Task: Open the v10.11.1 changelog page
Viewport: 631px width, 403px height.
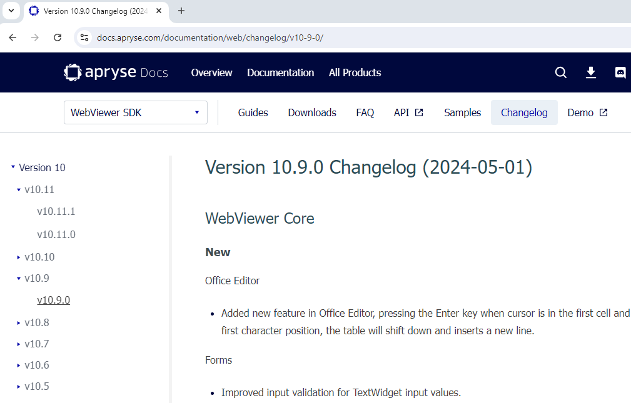Action: tap(56, 212)
